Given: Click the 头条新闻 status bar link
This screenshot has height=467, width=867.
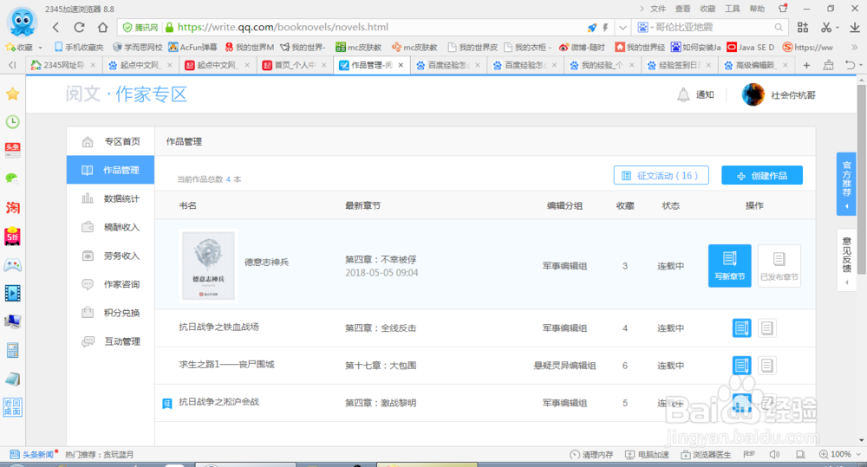Looking at the screenshot, I should tap(32, 454).
